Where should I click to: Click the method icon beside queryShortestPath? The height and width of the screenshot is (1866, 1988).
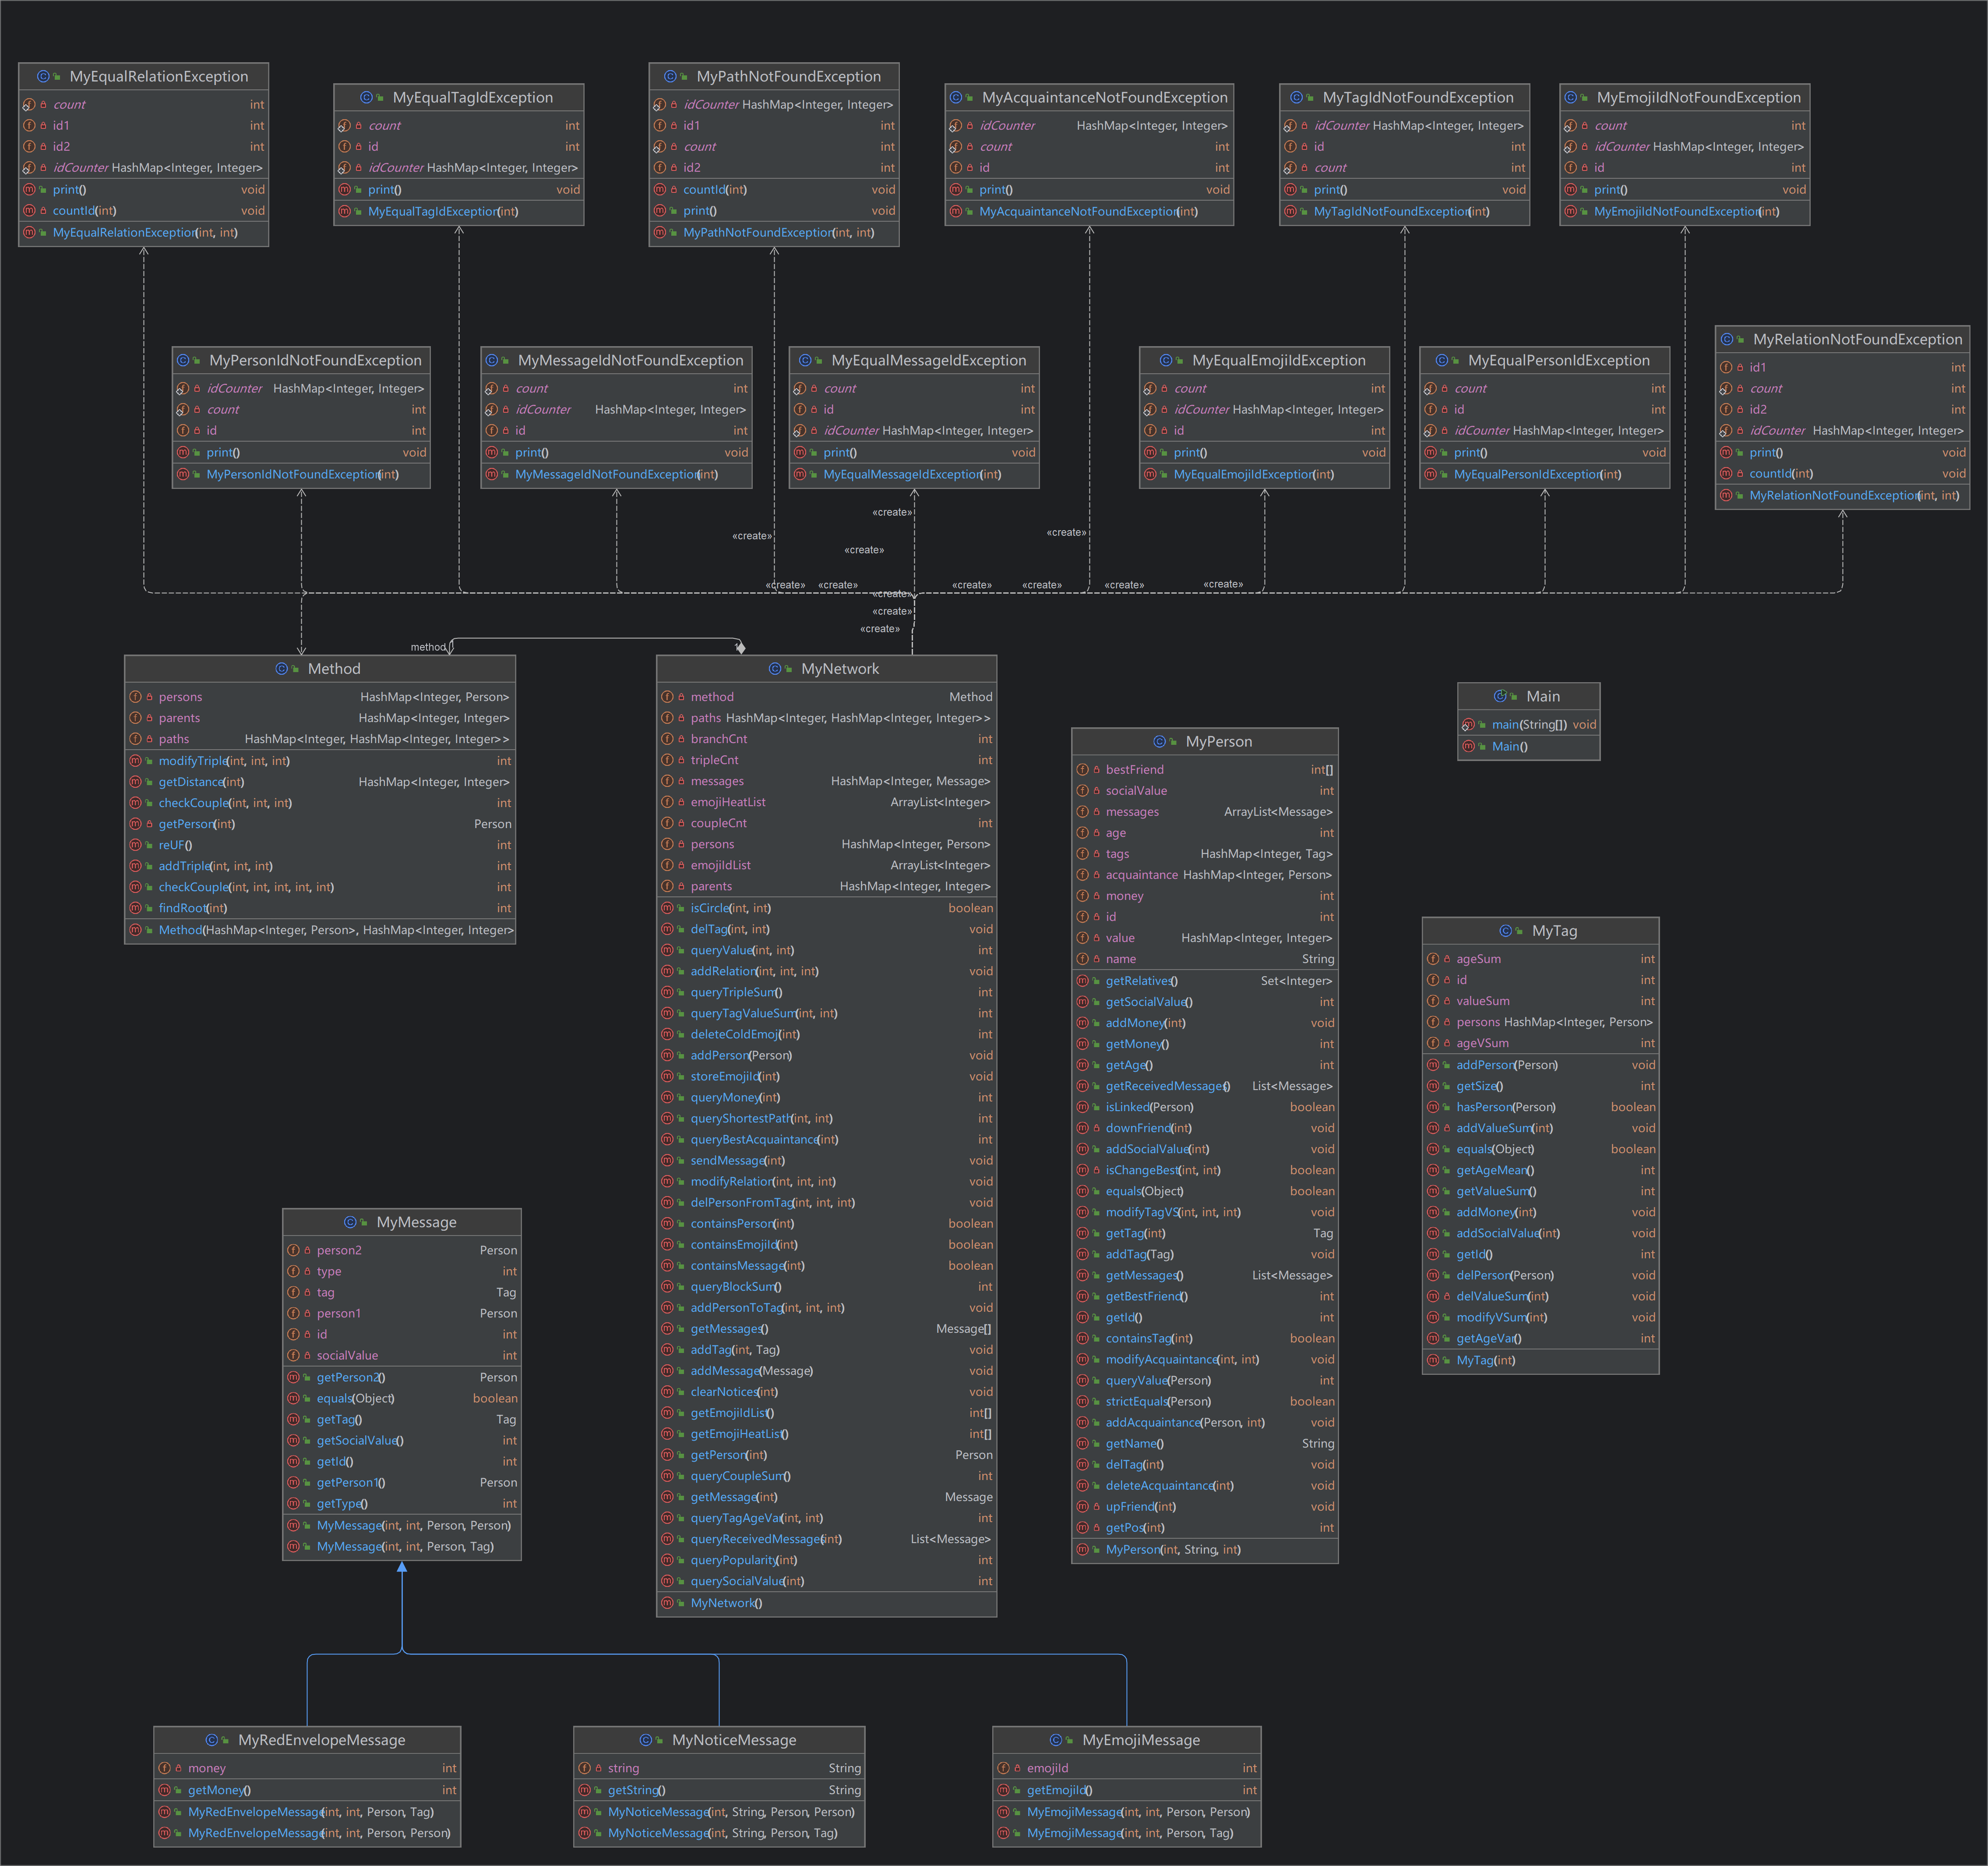[x=667, y=1119]
